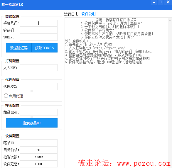The width and height of the screenshot is (172, 168).
Task: Click the 搜索配置 group title
Action: [x=12, y=106]
